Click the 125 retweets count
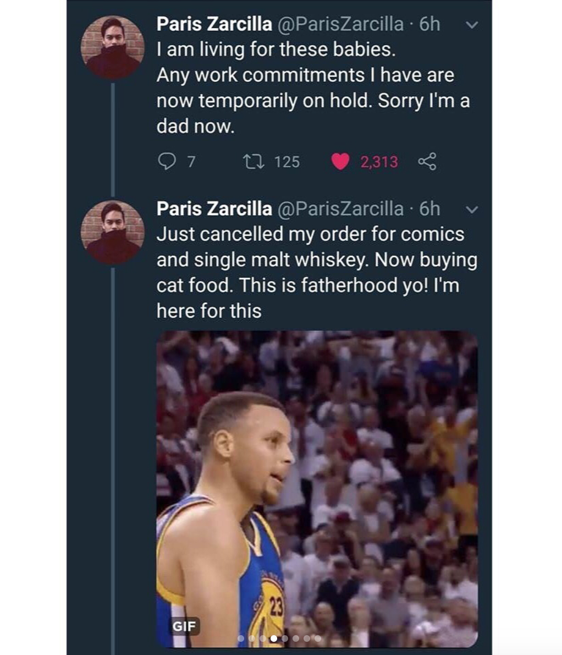This screenshot has height=655, width=562. 286,162
